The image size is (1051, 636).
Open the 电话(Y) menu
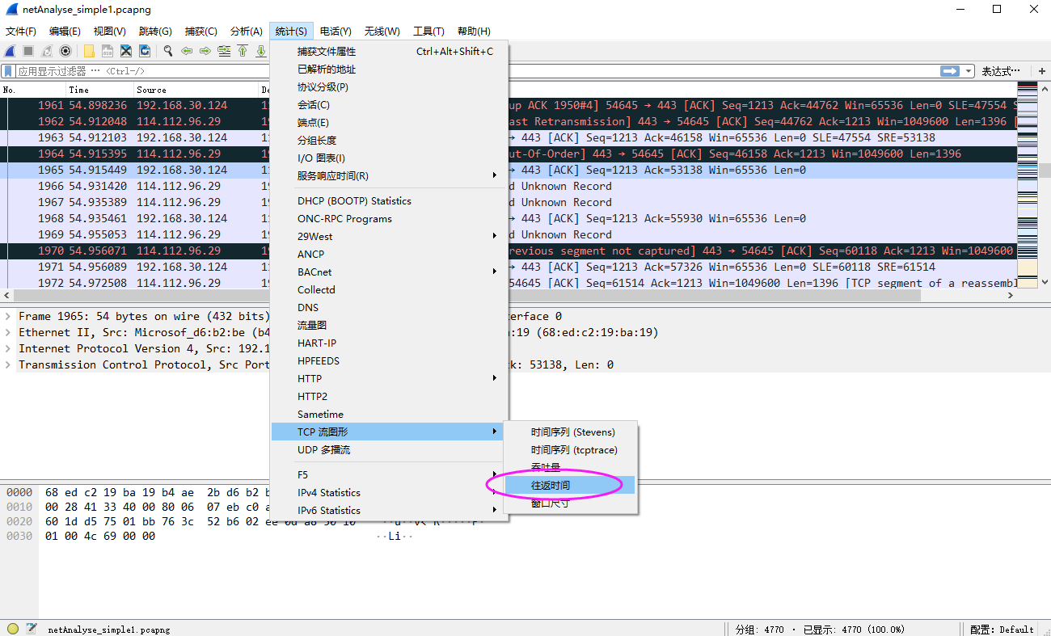coord(336,32)
